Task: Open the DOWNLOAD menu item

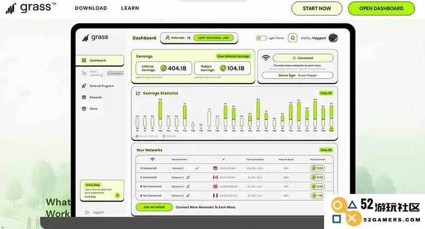Action: [x=91, y=8]
